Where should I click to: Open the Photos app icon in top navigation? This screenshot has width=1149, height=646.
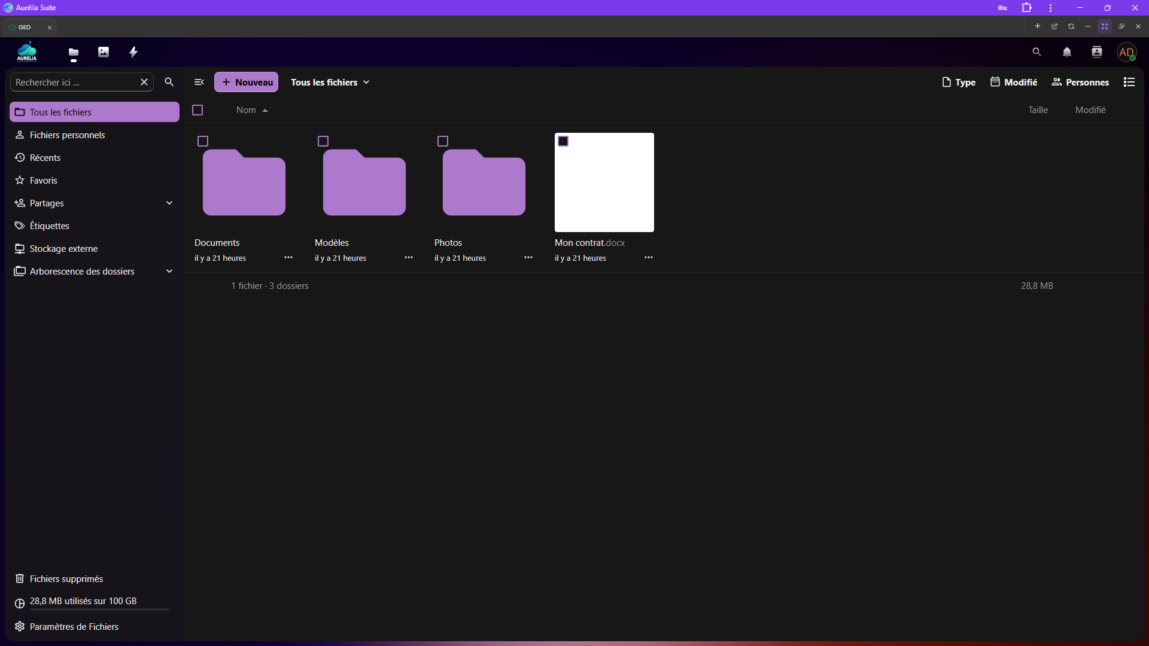pyautogui.click(x=104, y=52)
